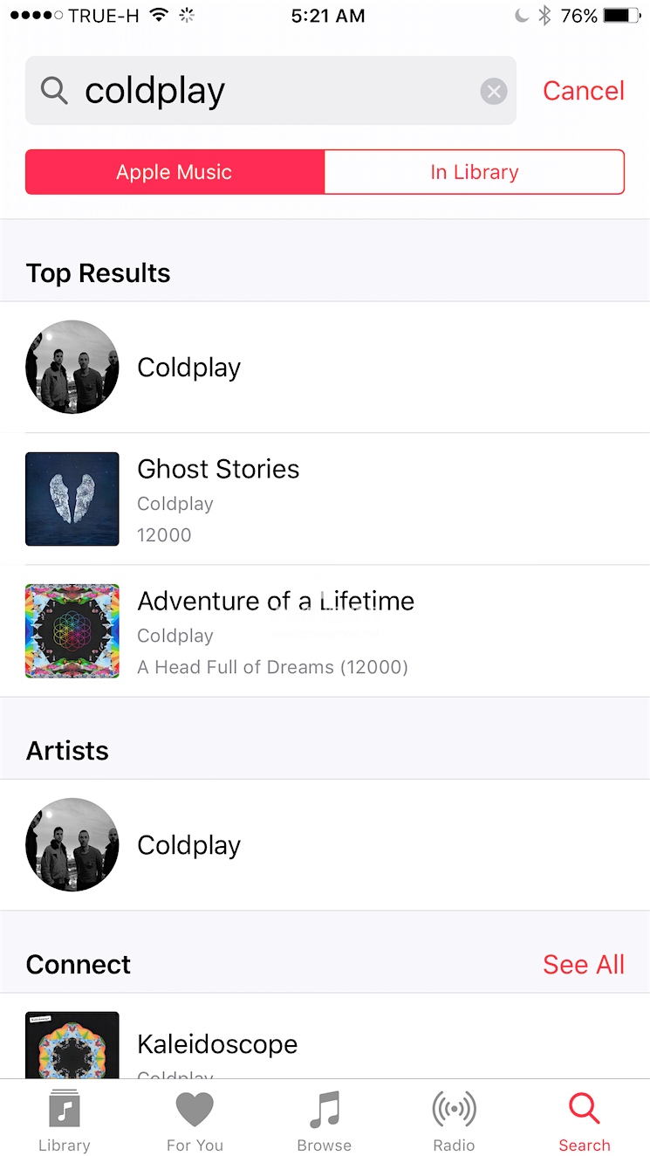Tap the battery indicator icon
Image resolution: width=650 pixels, height=1156 pixels.
[x=622, y=16]
